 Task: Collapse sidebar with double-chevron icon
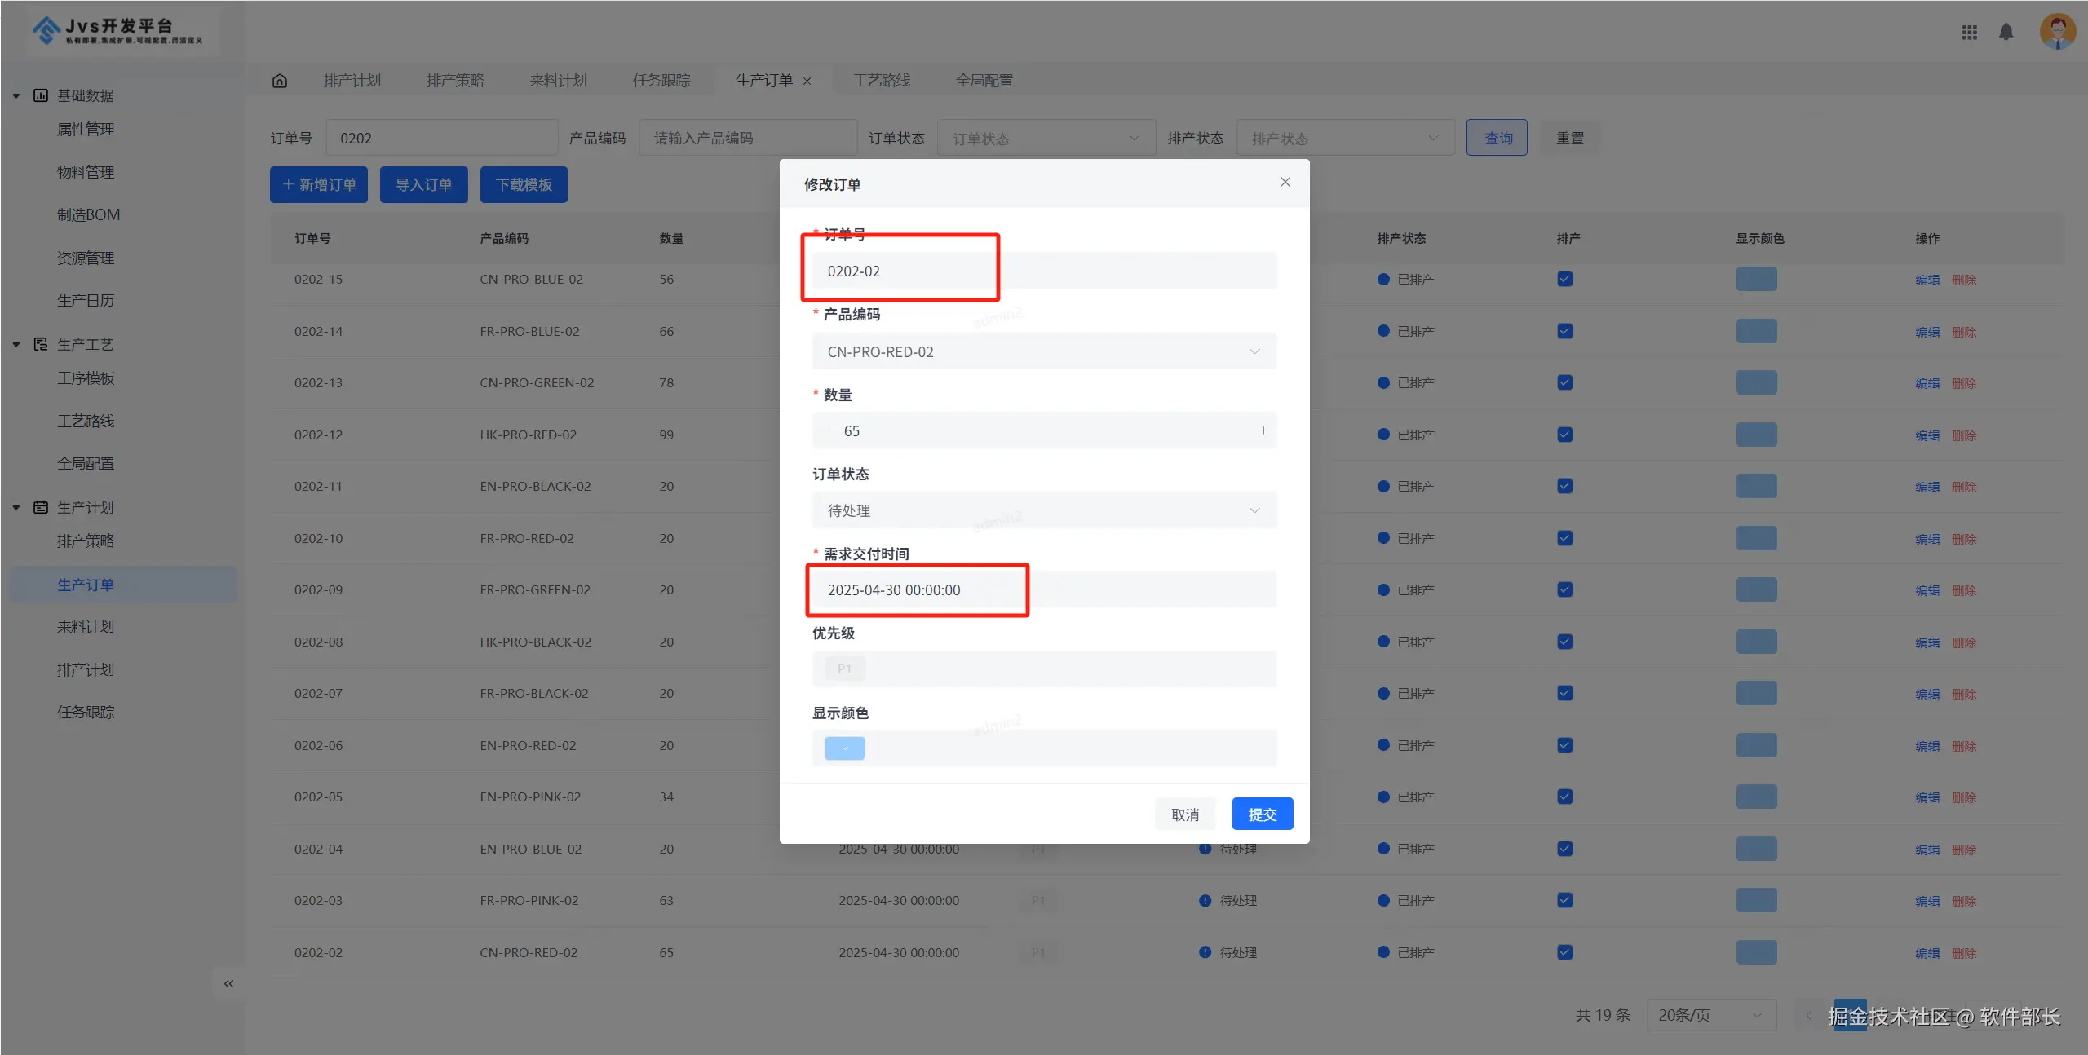pyautogui.click(x=228, y=983)
